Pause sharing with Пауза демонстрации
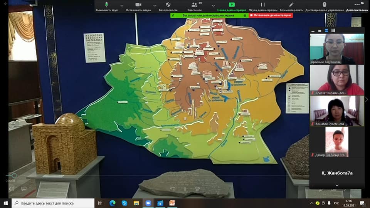 tap(263, 6)
